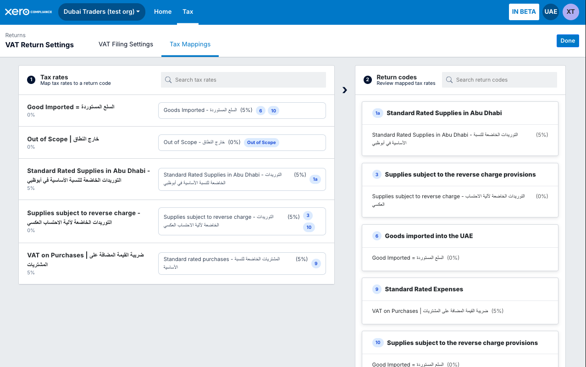
Task: Open the Standard rated purchases mapping selector
Action: pyautogui.click(x=242, y=263)
